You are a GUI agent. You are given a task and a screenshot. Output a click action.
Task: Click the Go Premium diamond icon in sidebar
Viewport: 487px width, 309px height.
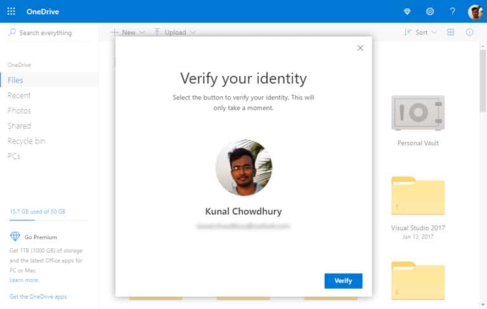tap(15, 237)
